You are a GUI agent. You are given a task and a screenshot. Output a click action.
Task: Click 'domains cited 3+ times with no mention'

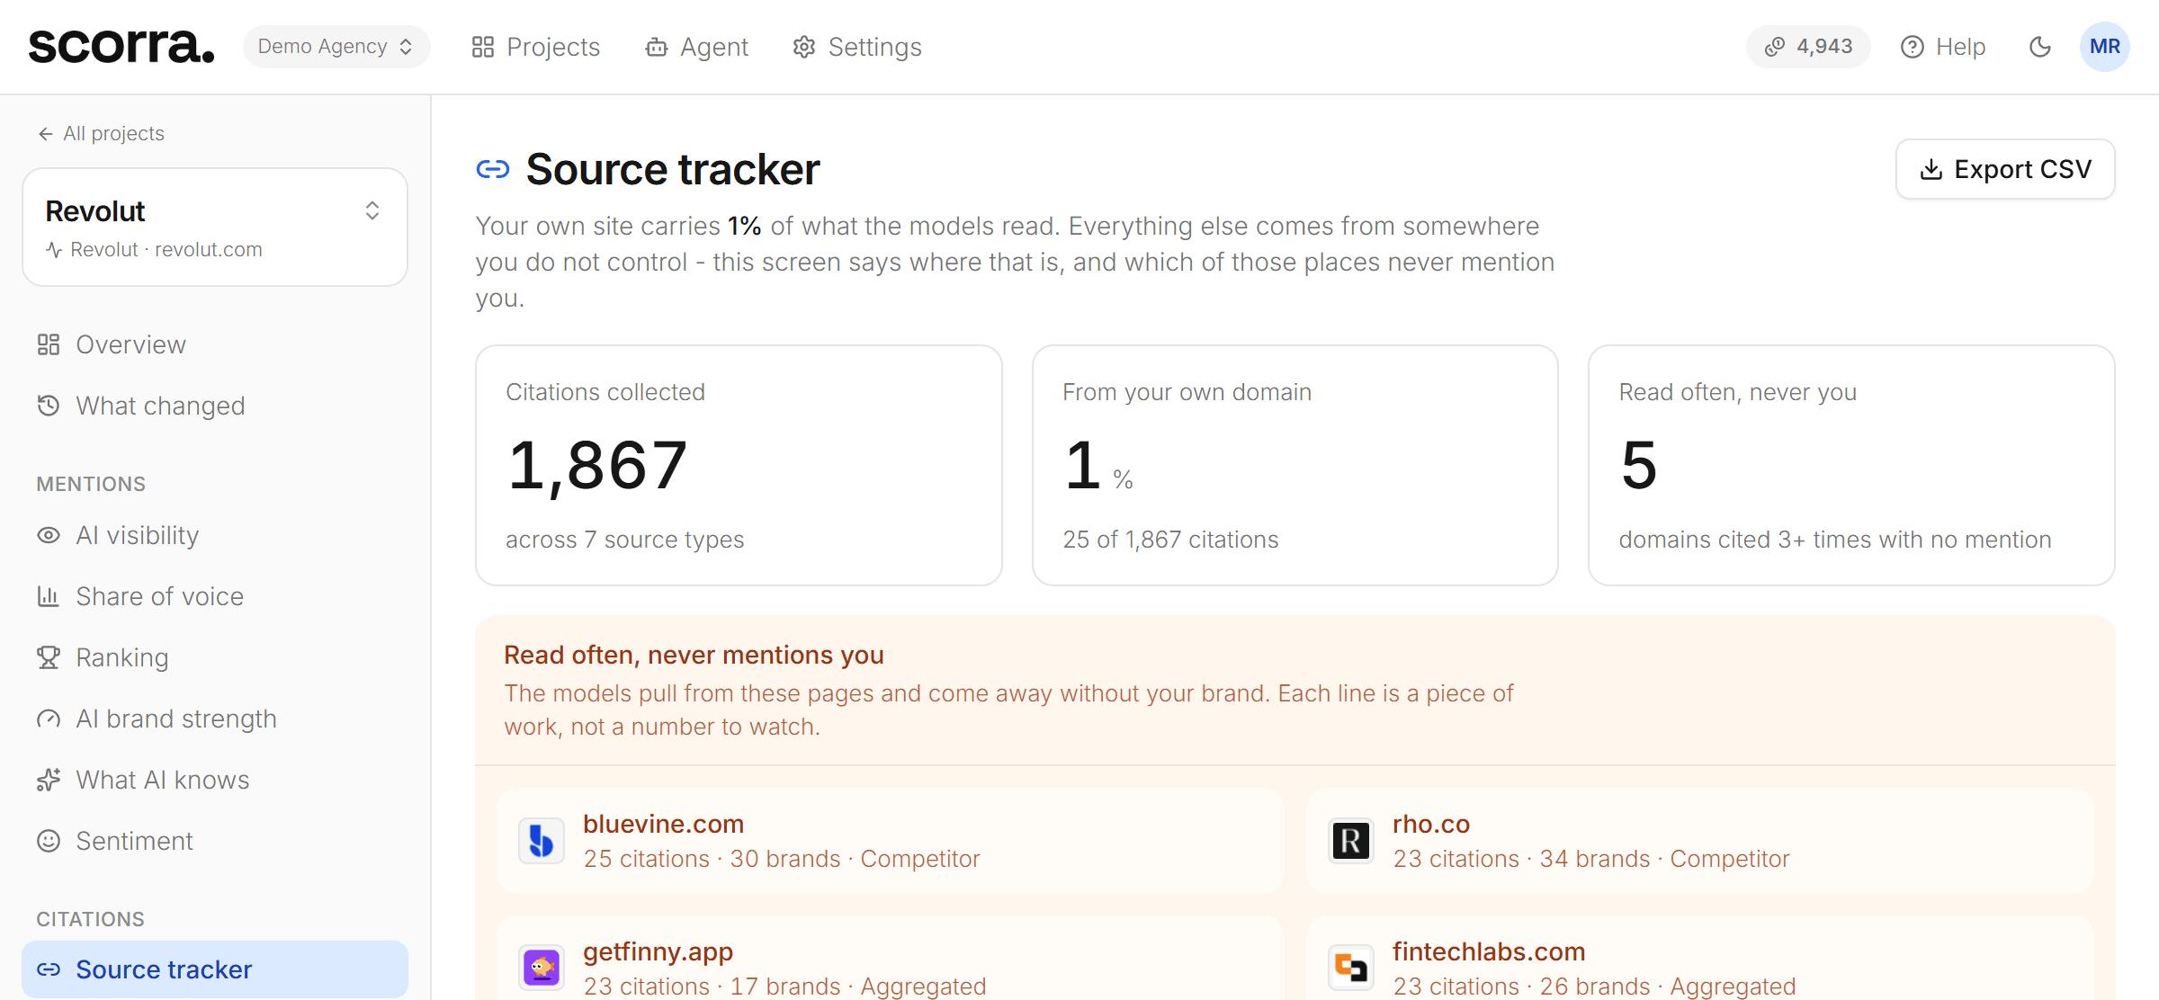pos(1835,540)
